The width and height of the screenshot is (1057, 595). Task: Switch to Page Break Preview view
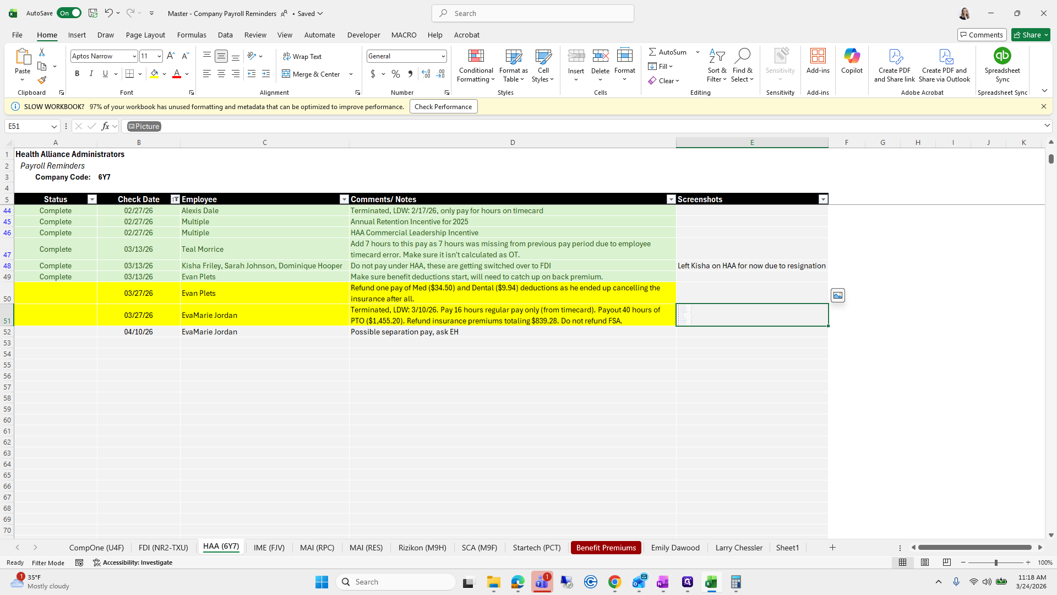pos(946,562)
